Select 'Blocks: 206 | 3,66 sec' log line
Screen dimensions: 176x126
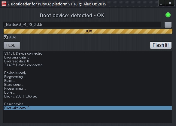point(21,96)
